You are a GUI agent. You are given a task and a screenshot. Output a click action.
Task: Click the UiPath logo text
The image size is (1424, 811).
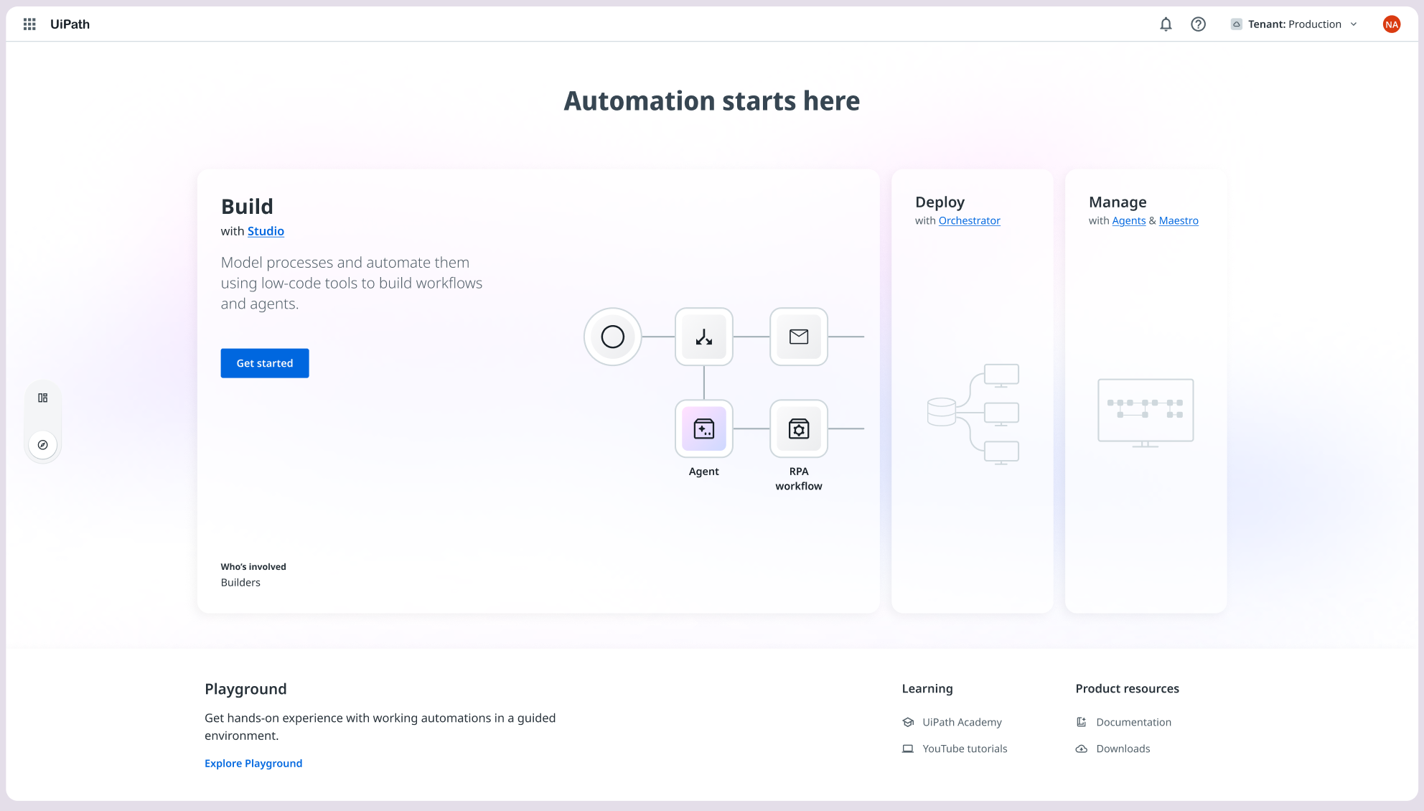coord(70,24)
